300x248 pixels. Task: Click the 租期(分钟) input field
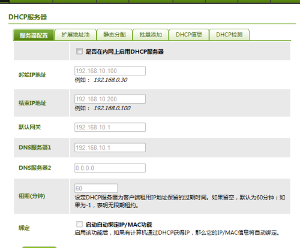coord(96,188)
